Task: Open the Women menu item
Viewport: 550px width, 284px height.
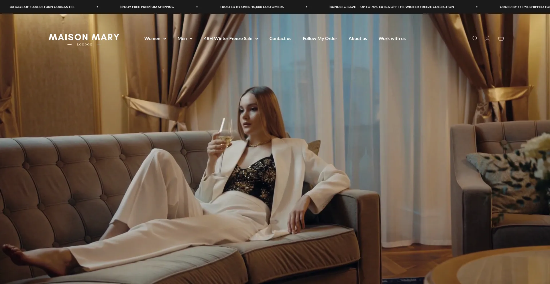Action: pos(152,38)
